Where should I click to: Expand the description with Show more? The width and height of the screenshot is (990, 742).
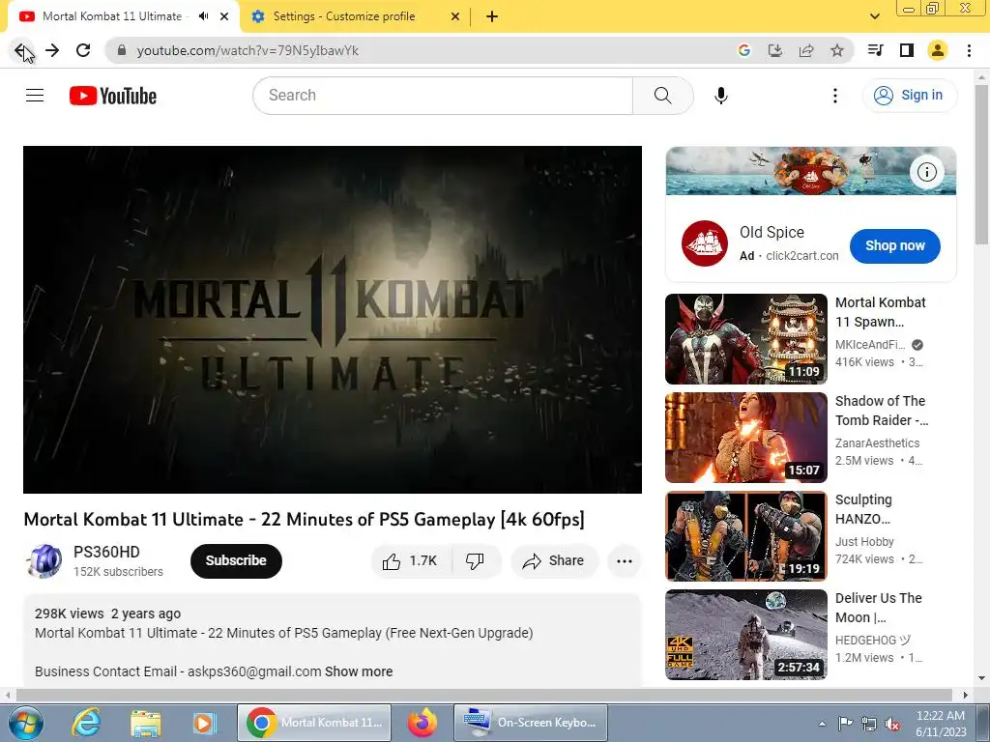(359, 671)
